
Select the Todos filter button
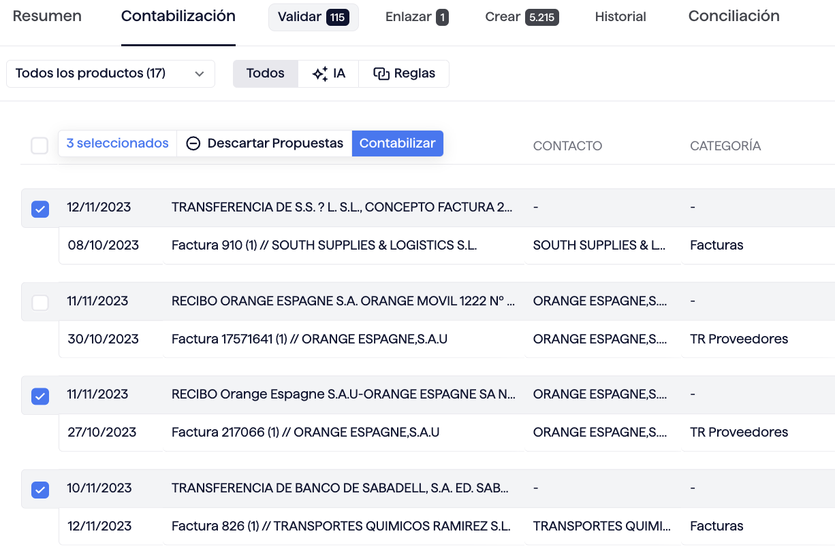tap(266, 73)
